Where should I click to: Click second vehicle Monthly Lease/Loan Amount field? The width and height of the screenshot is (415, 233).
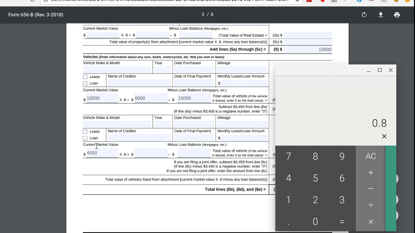244,138
